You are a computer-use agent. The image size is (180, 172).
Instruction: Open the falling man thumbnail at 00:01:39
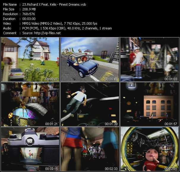point(90,104)
